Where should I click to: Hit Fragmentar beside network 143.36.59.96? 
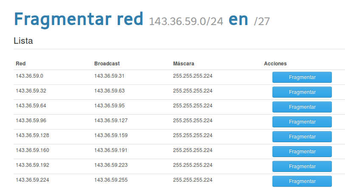(x=302, y=122)
